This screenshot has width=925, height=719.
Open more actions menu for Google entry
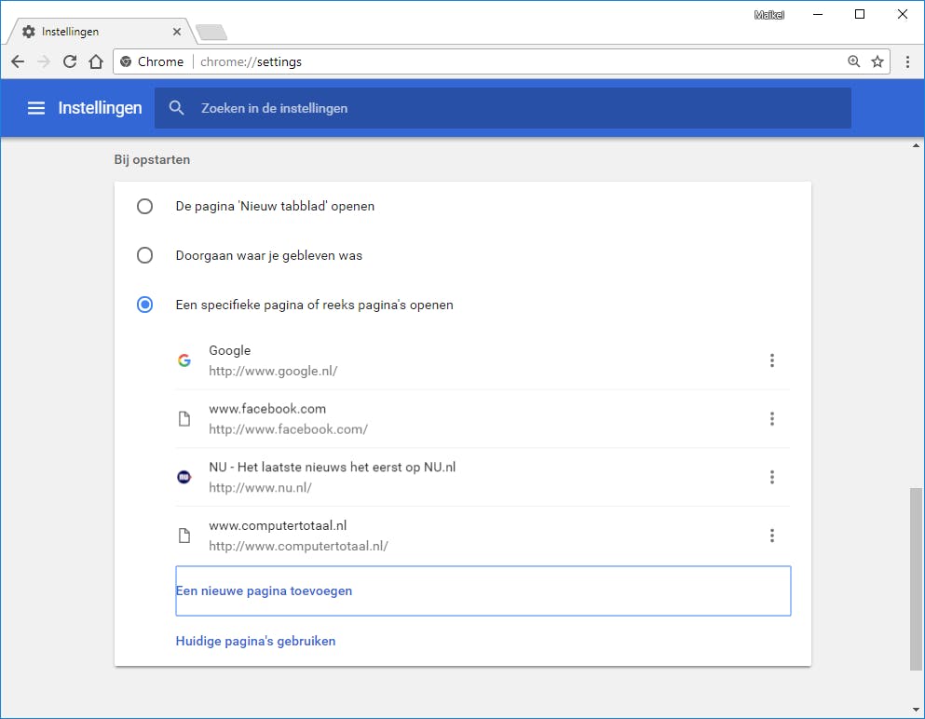click(772, 360)
